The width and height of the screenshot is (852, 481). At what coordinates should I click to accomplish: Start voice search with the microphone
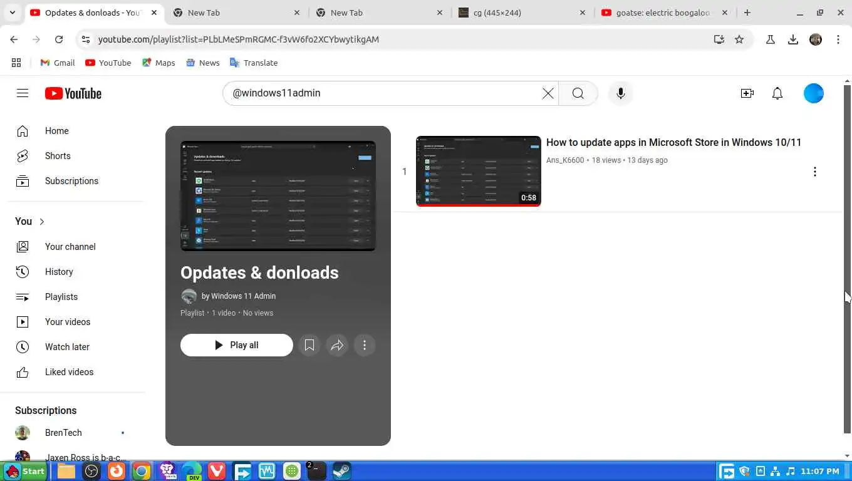[x=620, y=93]
